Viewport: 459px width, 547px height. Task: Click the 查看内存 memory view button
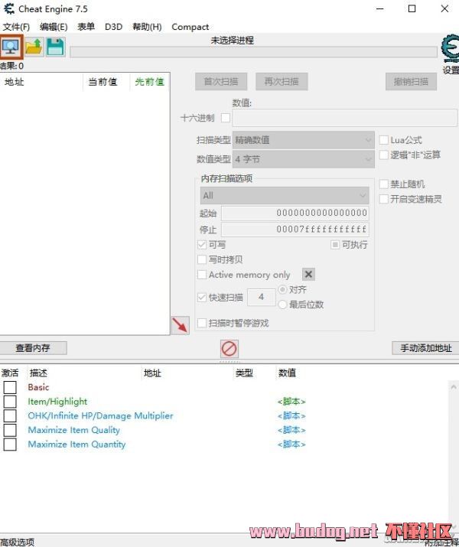(33, 348)
